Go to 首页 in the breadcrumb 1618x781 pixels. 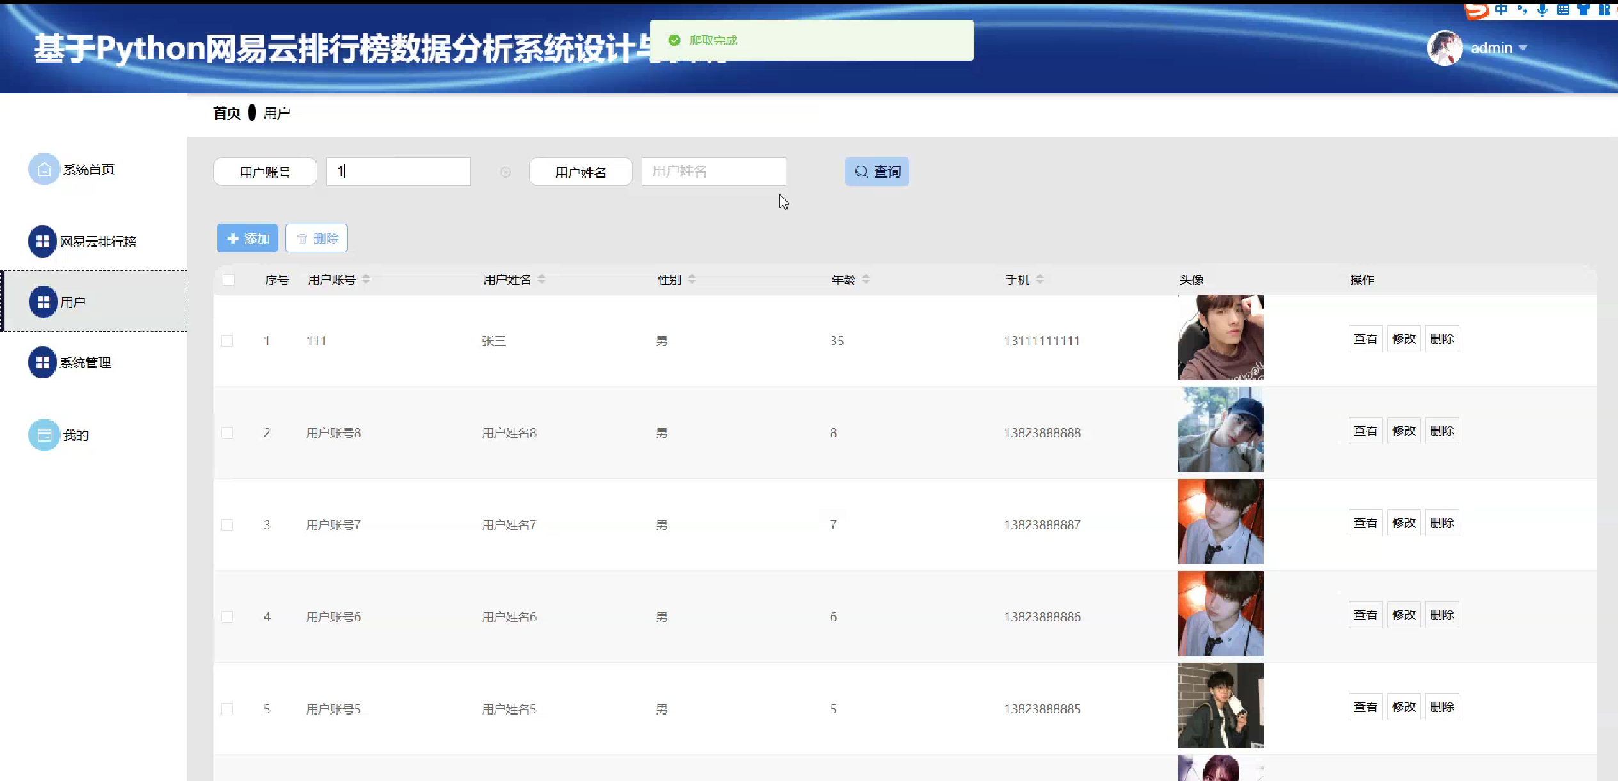(x=226, y=113)
